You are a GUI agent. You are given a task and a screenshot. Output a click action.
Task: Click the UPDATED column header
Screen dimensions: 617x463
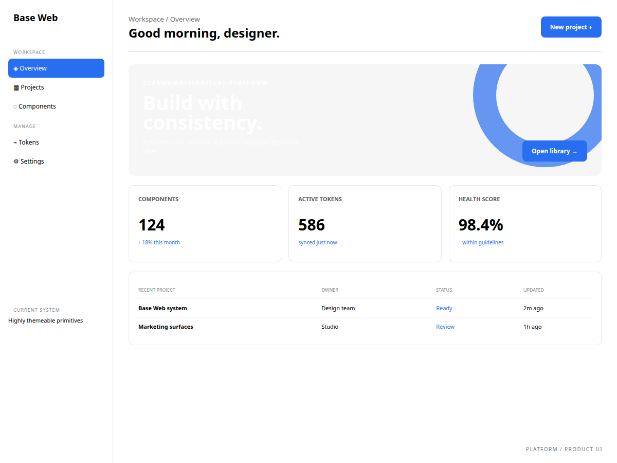(534, 290)
